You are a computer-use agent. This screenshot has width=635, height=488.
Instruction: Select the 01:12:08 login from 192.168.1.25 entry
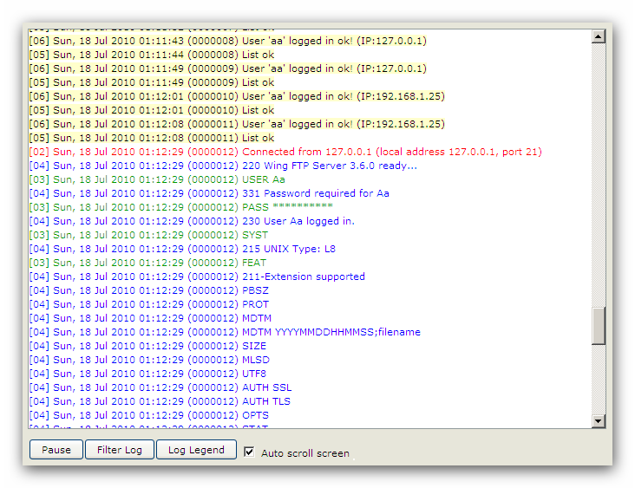(x=237, y=124)
